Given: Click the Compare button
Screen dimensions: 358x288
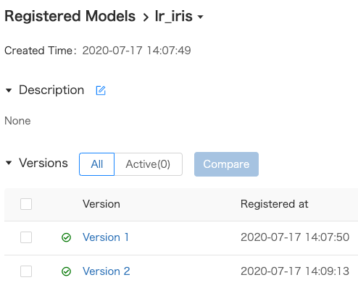Looking at the screenshot, I should click(226, 164).
